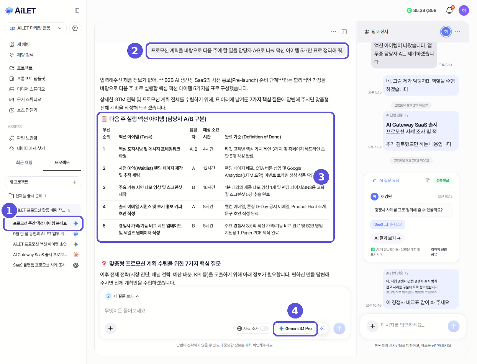Click cell 출시 이메일 시퀀스 및 초기 홍보 카피
This screenshot has width=477, height=364.
coord(151,210)
